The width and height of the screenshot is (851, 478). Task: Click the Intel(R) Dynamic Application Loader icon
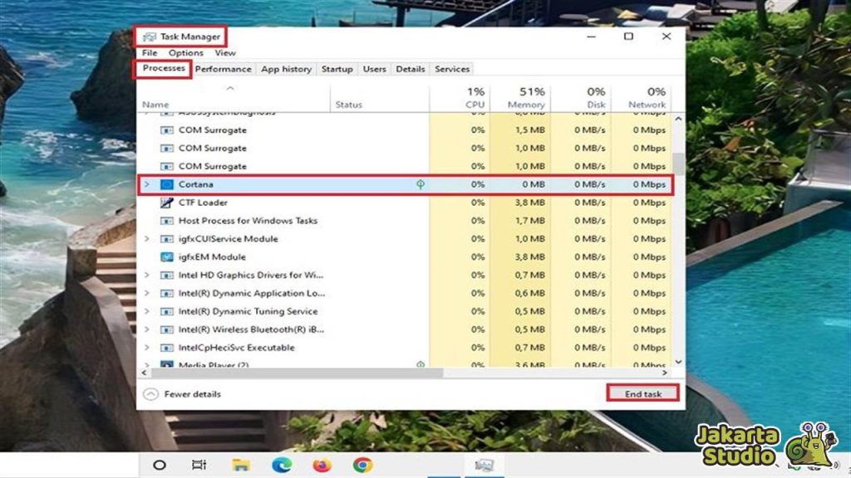(167, 293)
